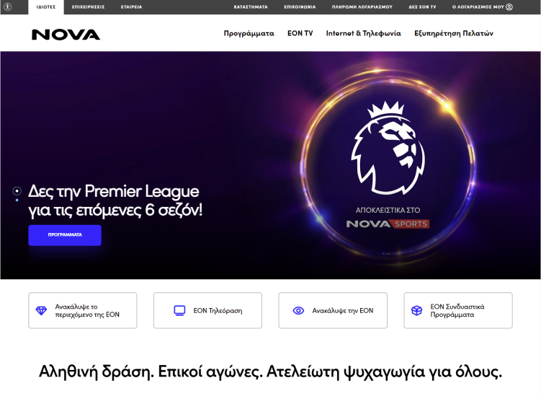Image resolution: width=541 pixels, height=396 pixels.
Task: Click the NOVA logo
Action: (66, 35)
